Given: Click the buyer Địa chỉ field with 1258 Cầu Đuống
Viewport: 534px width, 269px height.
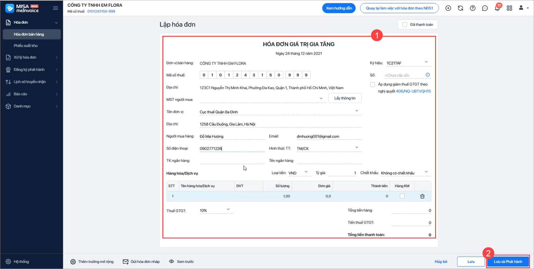Looking at the screenshot, I should pyautogui.click(x=280, y=124).
